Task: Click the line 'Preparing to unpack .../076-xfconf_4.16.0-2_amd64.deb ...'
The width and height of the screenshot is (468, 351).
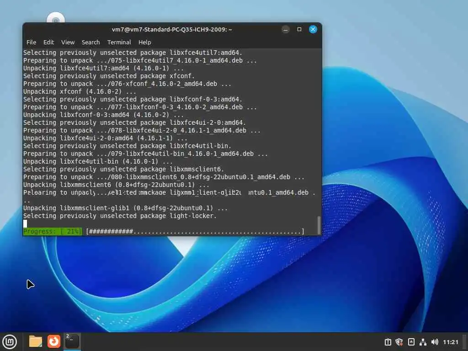Action: [127, 84]
